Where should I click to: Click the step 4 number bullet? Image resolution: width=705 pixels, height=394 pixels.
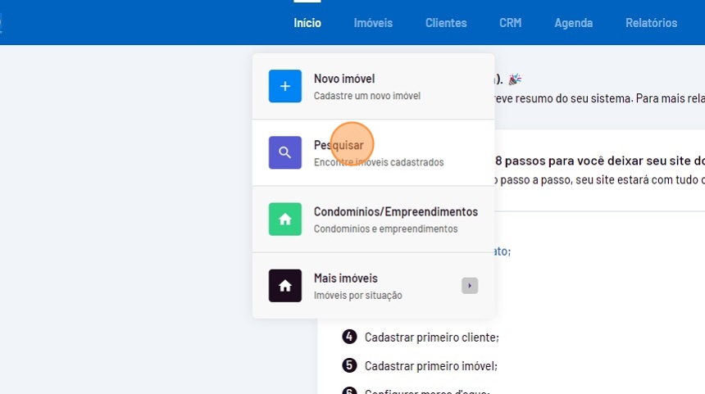[349, 337]
